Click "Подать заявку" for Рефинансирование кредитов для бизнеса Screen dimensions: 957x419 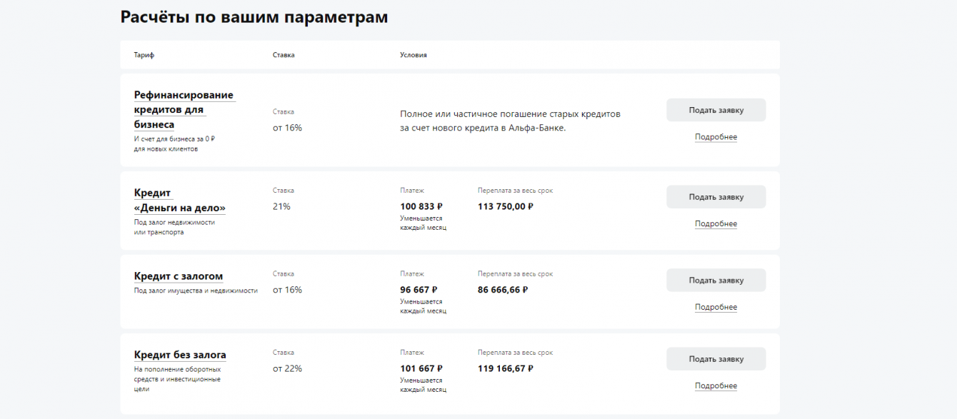pyautogui.click(x=716, y=111)
